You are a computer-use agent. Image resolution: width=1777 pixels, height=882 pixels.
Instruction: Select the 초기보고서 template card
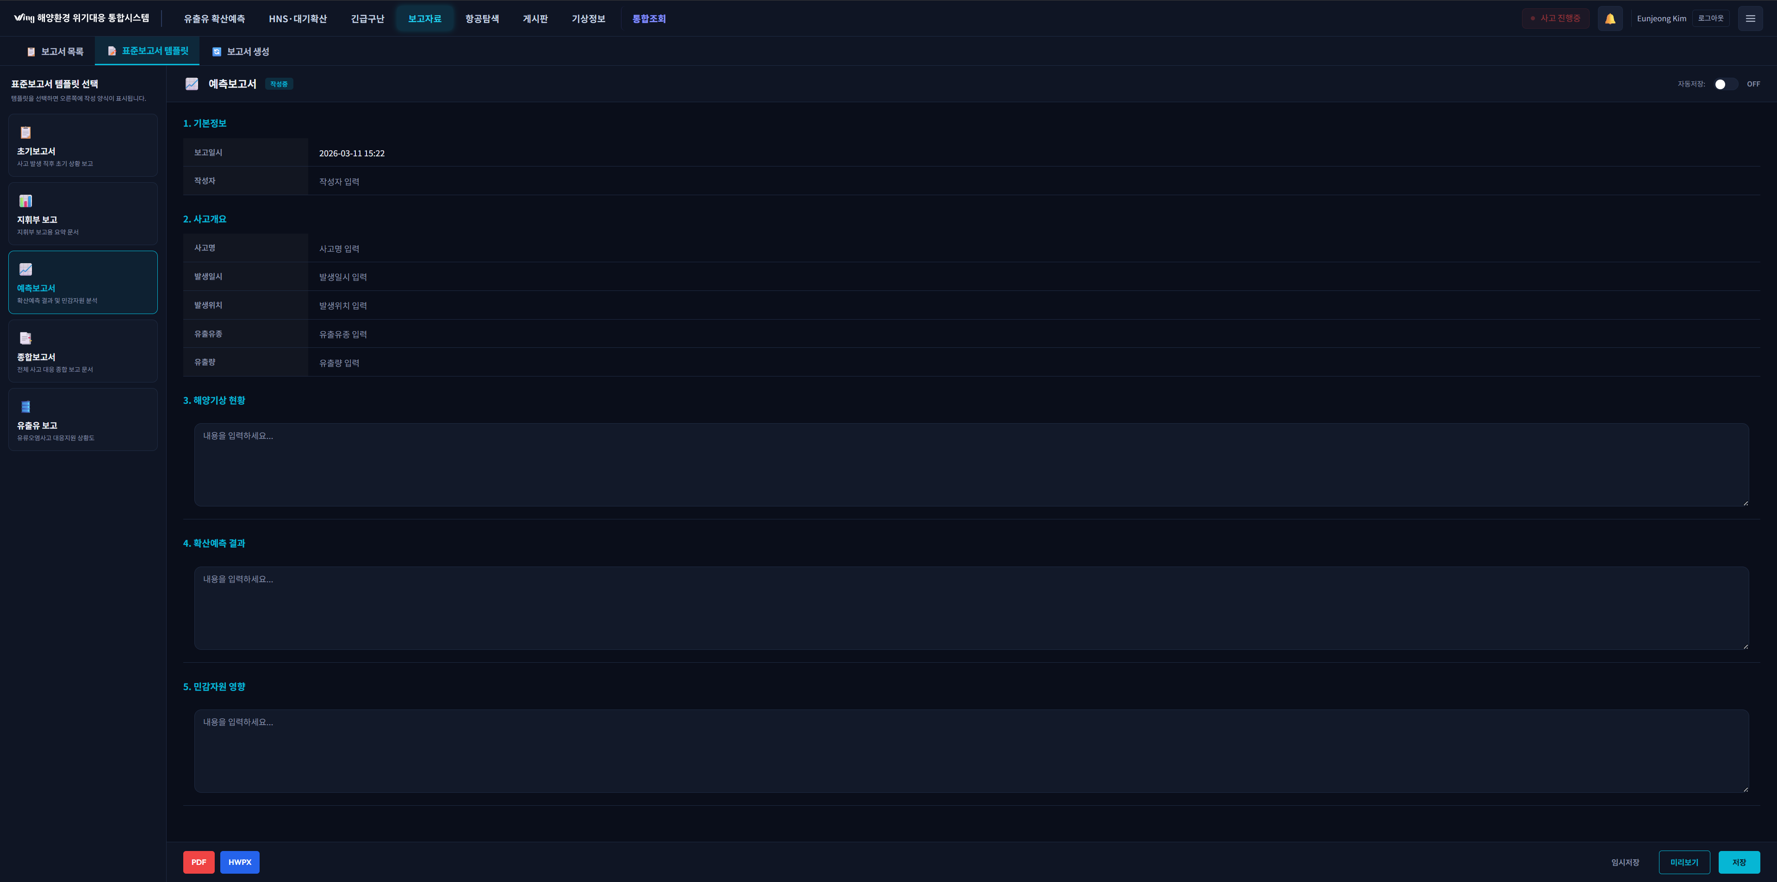[83, 146]
